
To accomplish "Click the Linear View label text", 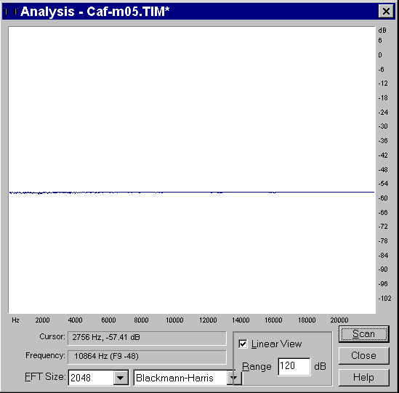I will click(x=276, y=344).
